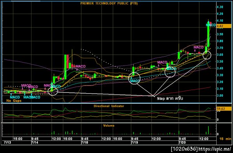Click the 3.10 price axis label
The width and height of the screenshot is (233, 153).
(220, 89)
